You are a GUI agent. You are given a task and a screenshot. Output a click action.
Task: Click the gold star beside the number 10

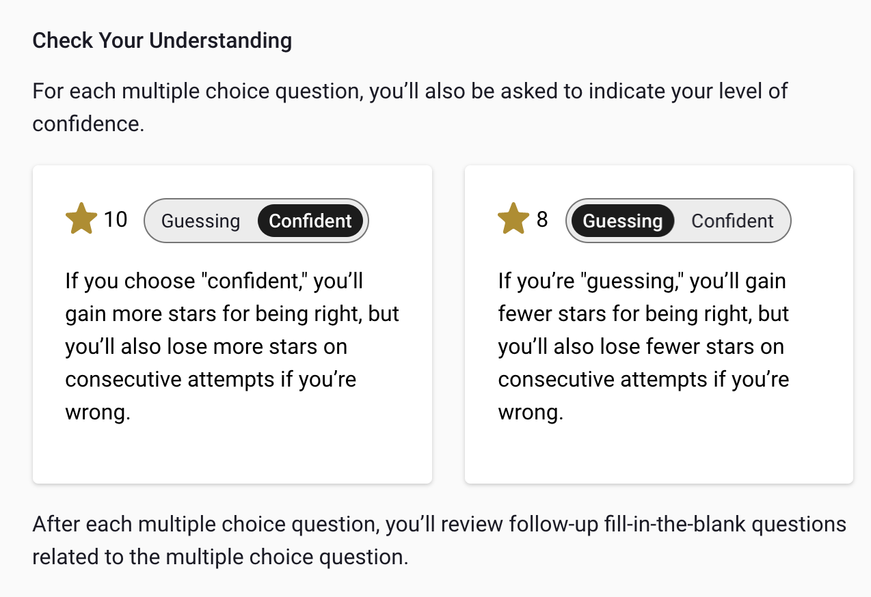[81, 220]
